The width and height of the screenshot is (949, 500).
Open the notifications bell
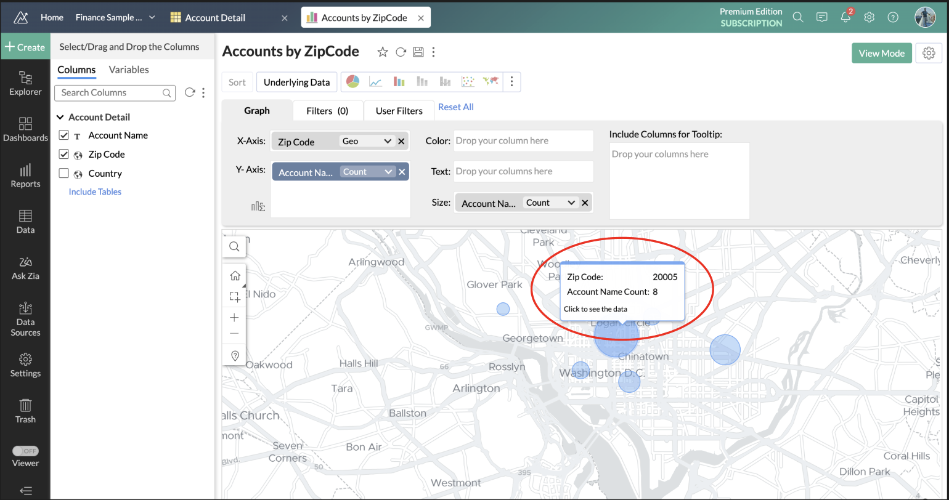pos(846,16)
